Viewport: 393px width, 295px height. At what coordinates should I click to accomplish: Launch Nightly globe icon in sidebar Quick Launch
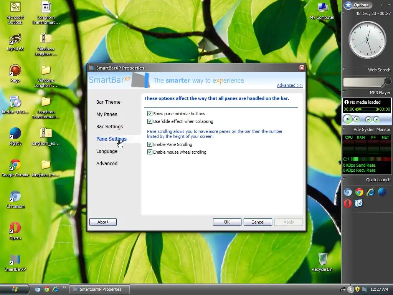382,192
